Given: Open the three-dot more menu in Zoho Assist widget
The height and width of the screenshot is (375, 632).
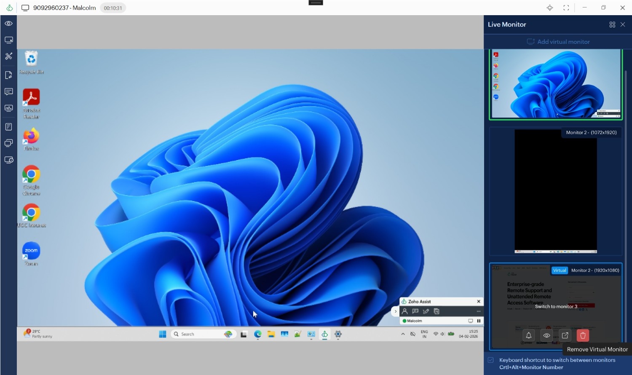Looking at the screenshot, I should click(479, 311).
